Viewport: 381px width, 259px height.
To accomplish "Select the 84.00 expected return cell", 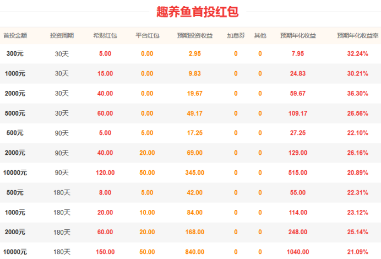I will tap(195, 213).
